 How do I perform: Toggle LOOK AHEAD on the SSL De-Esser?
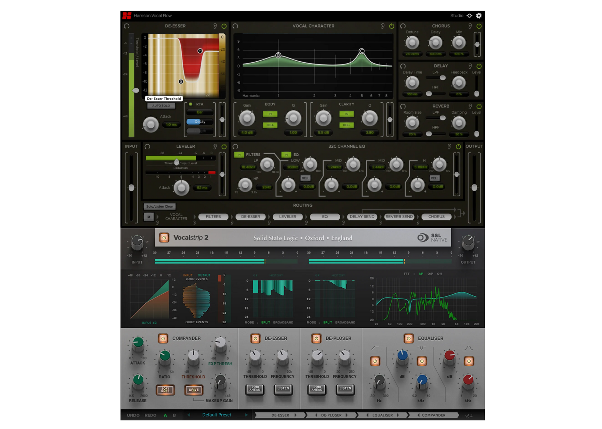click(255, 389)
